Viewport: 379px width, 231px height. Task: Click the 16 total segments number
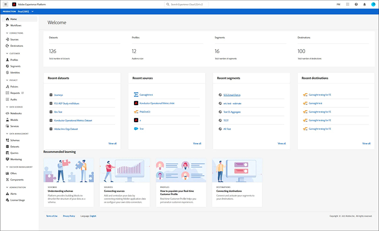tap(217, 51)
